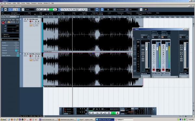The image size is (195, 121).
Task: Toggle the big record enable in Inspector
Action: 3,23
